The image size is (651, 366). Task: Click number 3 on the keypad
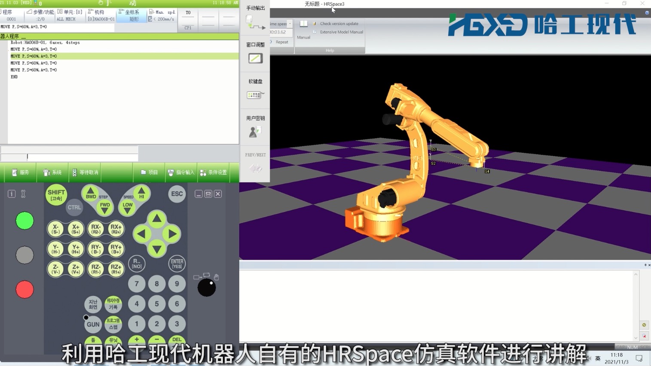(177, 324)
